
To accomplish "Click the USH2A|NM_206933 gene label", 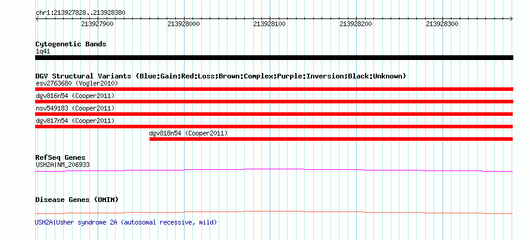I will [63, 165].
